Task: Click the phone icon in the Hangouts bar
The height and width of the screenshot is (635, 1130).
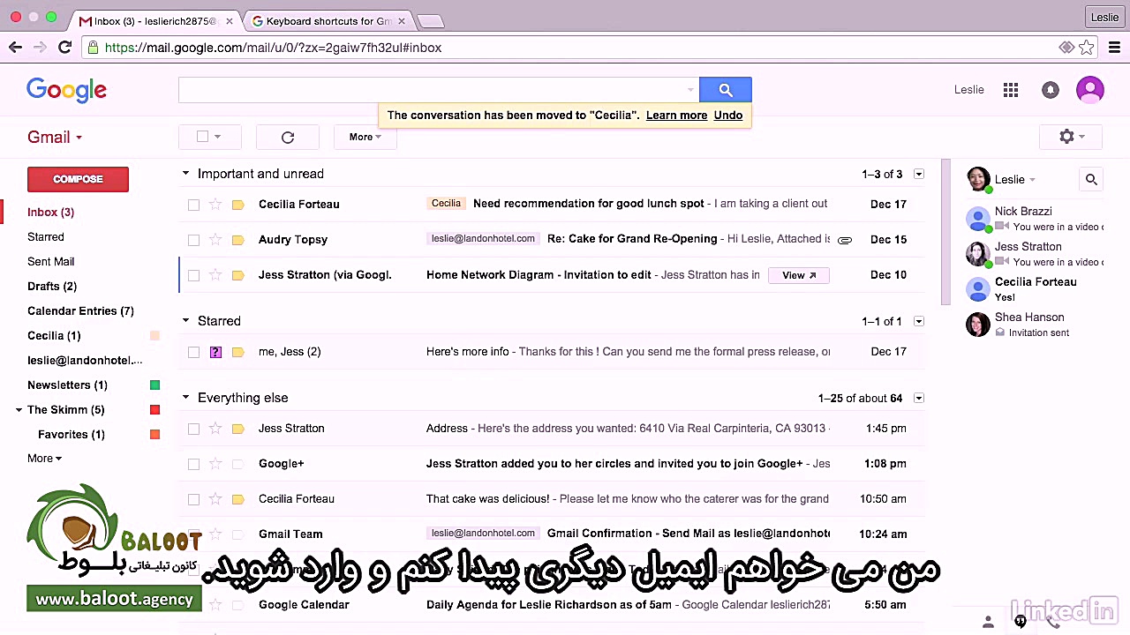Action: (1052, 622)
